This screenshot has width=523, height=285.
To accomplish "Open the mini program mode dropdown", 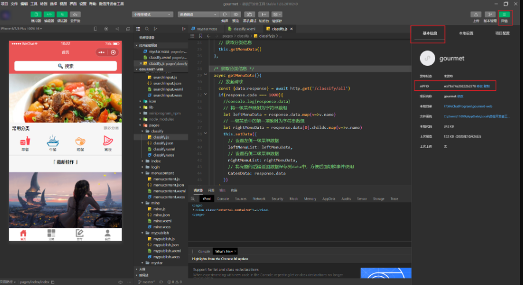I will 153,14.
